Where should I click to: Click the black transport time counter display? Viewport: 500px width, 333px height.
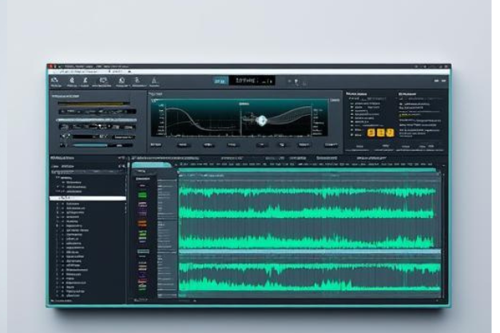click(252, 81)
